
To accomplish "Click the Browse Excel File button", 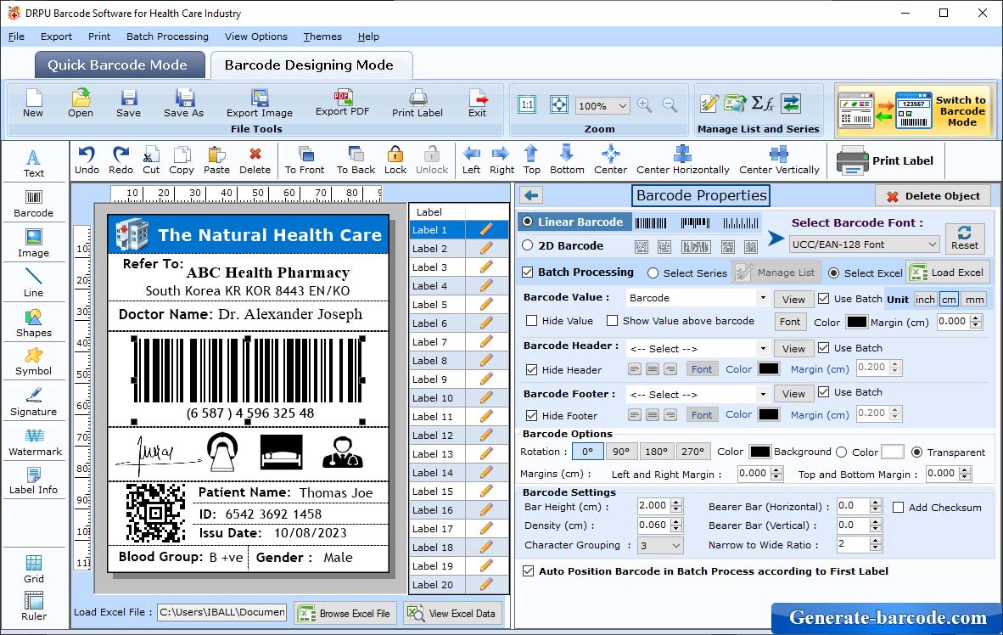I will click(x=345, y=613).
